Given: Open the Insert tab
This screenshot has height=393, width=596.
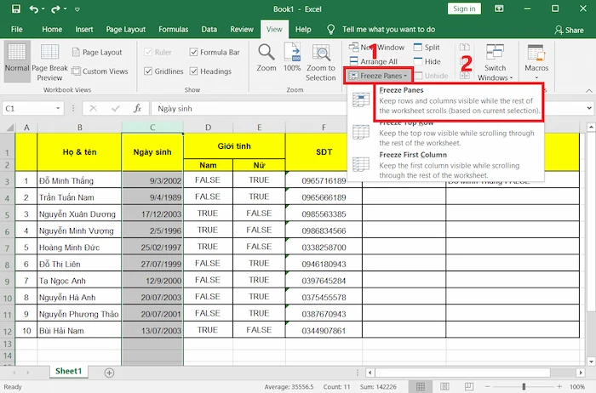Looking at the screenshot, I should click(x=84, y=29).
